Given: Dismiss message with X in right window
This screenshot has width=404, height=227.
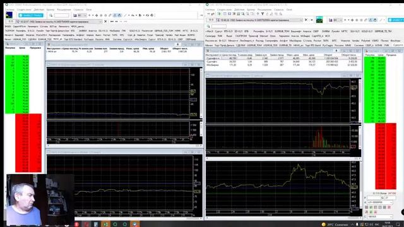Looking at the screenshot, I should [x=306, y=20].
